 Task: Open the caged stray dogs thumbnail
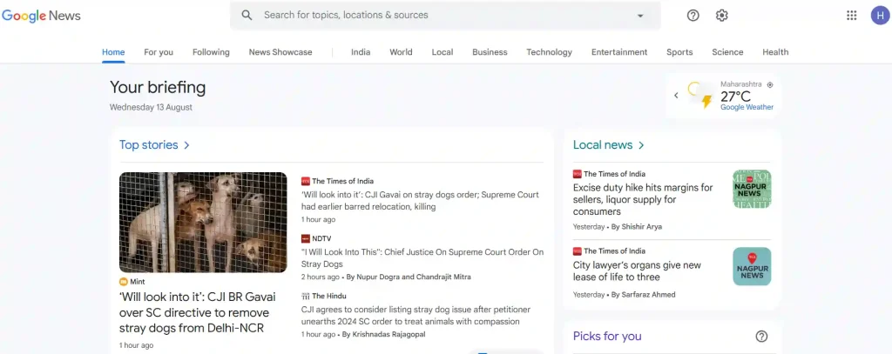pos(203,222)
